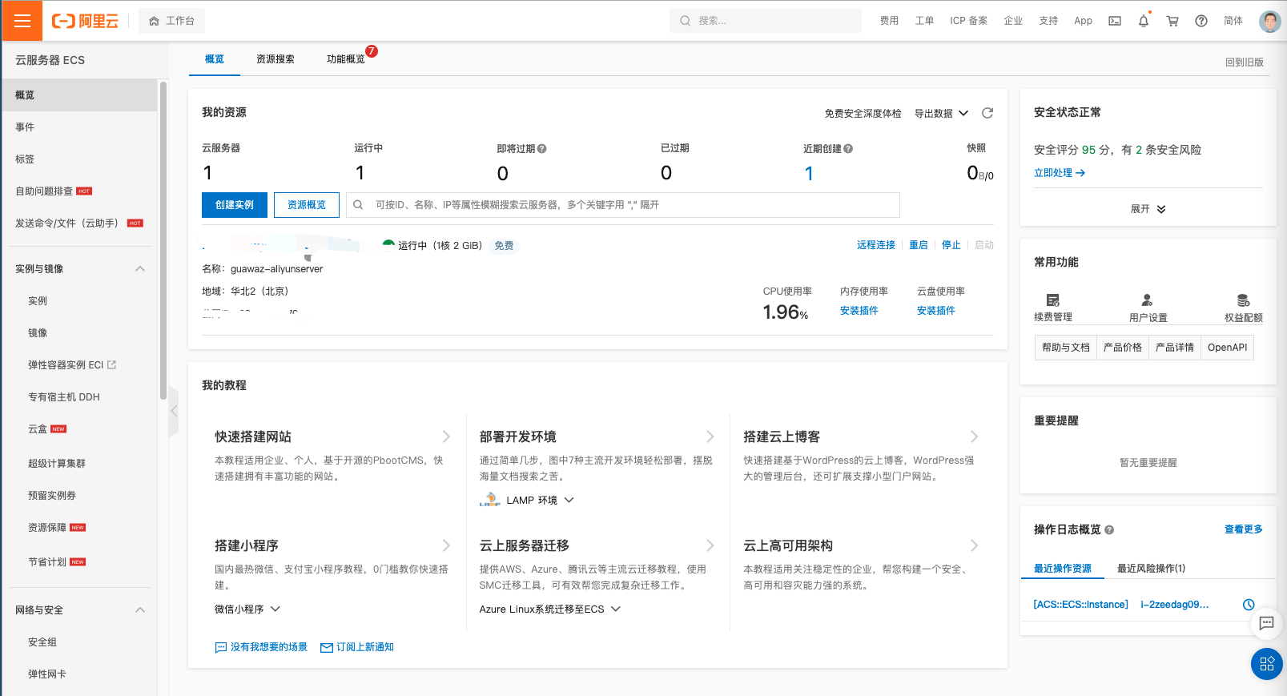Click the [ACS::ECS::Instance] log entry
The height and width of the screenshot is (696, 1287).
[1080, 605]
